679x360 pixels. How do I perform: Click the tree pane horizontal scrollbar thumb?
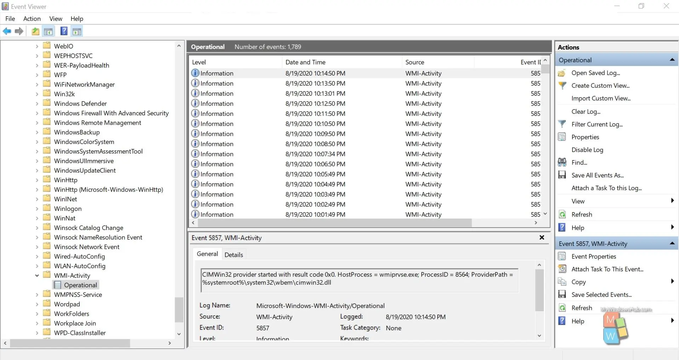70,343
